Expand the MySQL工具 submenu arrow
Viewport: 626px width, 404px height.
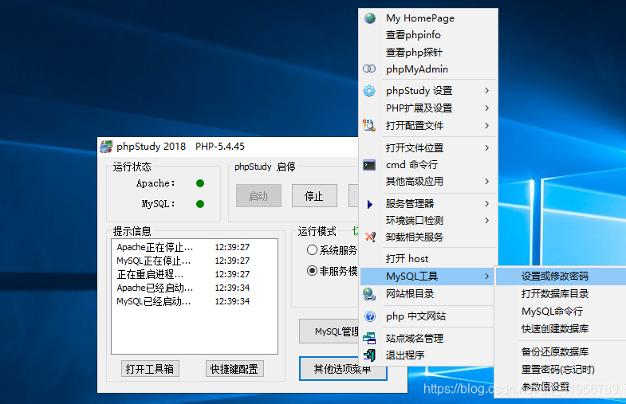pos(487,276)
